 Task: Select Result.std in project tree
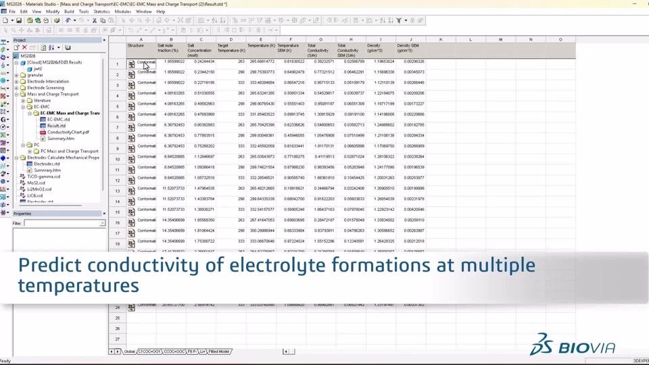56,126
